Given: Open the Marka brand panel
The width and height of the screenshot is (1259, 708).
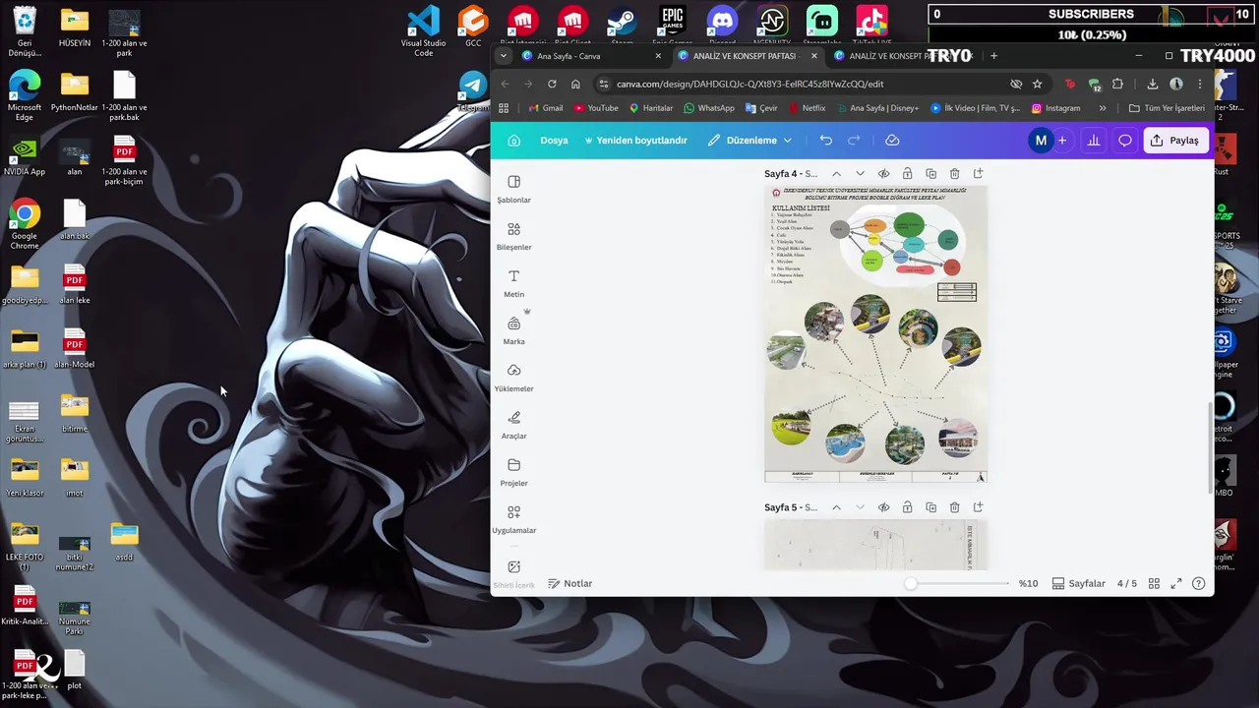Looking at the screenshot, I should click(x=513, y=330).
